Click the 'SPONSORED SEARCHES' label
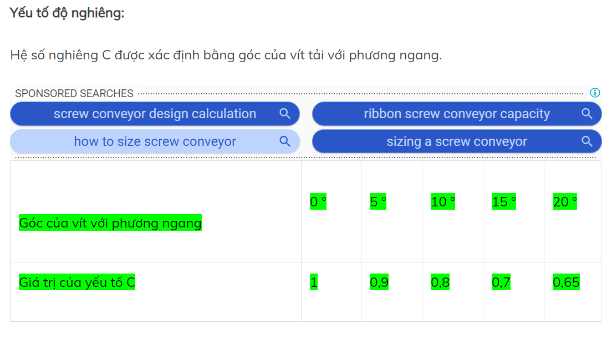Viewport: 607px width, 339px height. [x=75, y=93]
